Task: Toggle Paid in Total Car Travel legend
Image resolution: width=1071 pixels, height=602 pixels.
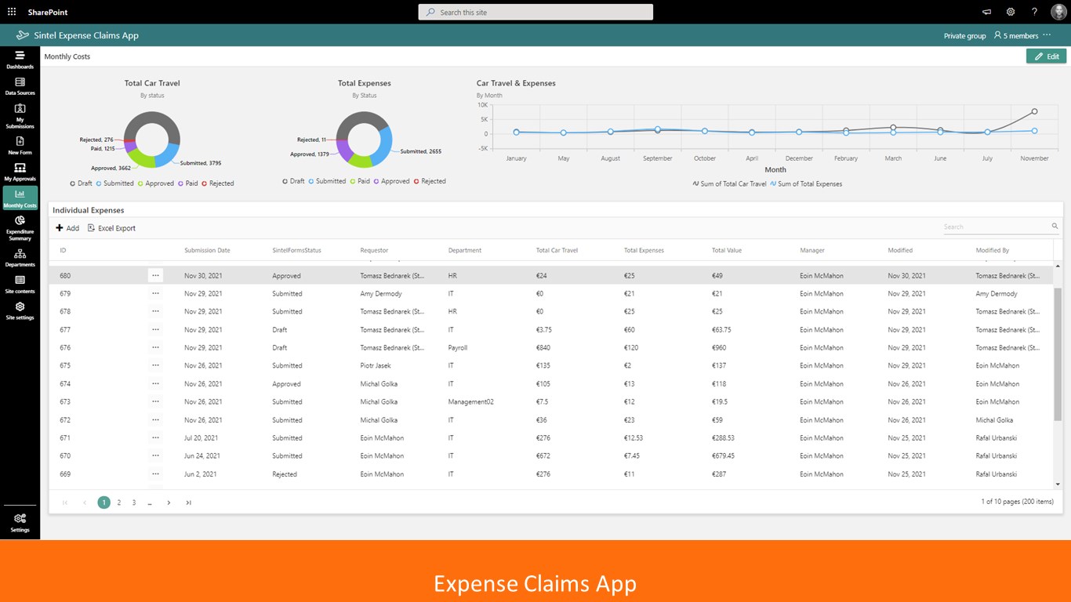Action: tap(188, 183)
